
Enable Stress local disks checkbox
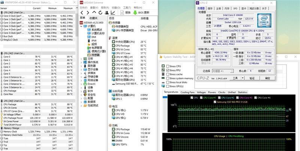[x=168, y=82]
